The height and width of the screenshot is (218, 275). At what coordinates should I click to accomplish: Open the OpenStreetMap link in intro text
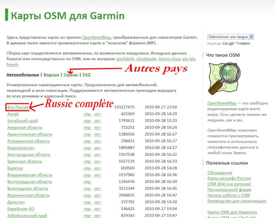click(x=96, y=37)
